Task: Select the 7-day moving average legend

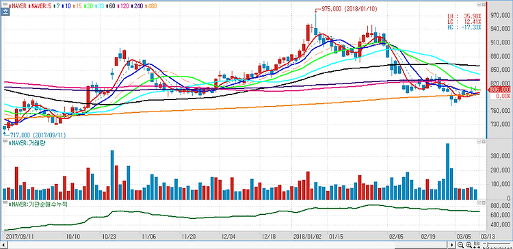Action: tap(57, 6)
